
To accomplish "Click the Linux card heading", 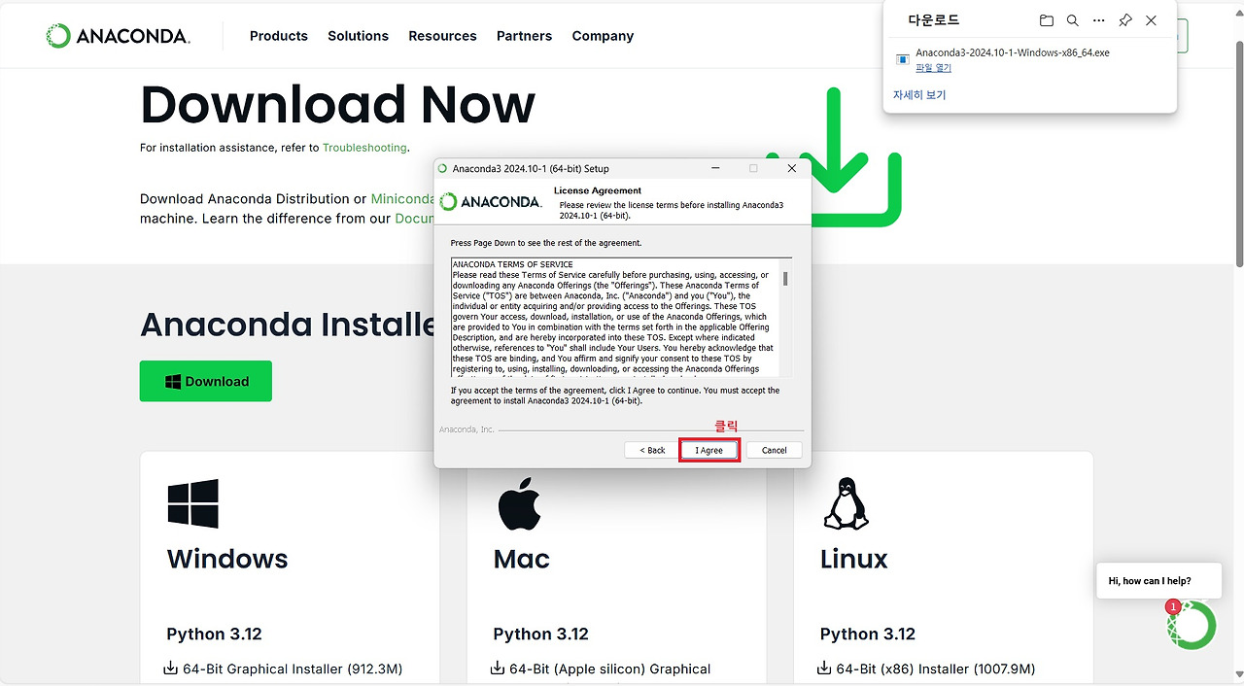I will 854,559.
